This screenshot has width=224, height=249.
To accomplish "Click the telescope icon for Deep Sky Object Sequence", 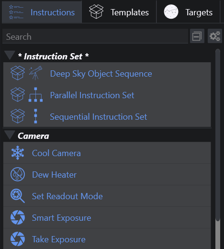I will point(35,73).
